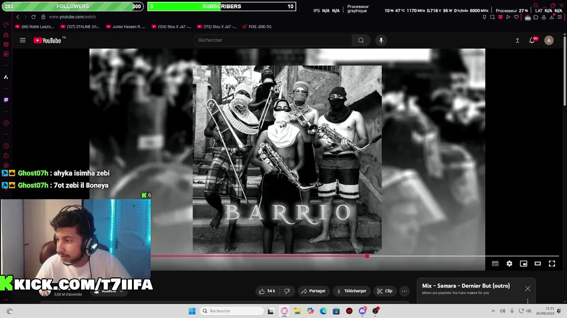The height and width of the screenshot is (318, 567).
Task: Submit search with the magnifier button
Action: (361, 40)
